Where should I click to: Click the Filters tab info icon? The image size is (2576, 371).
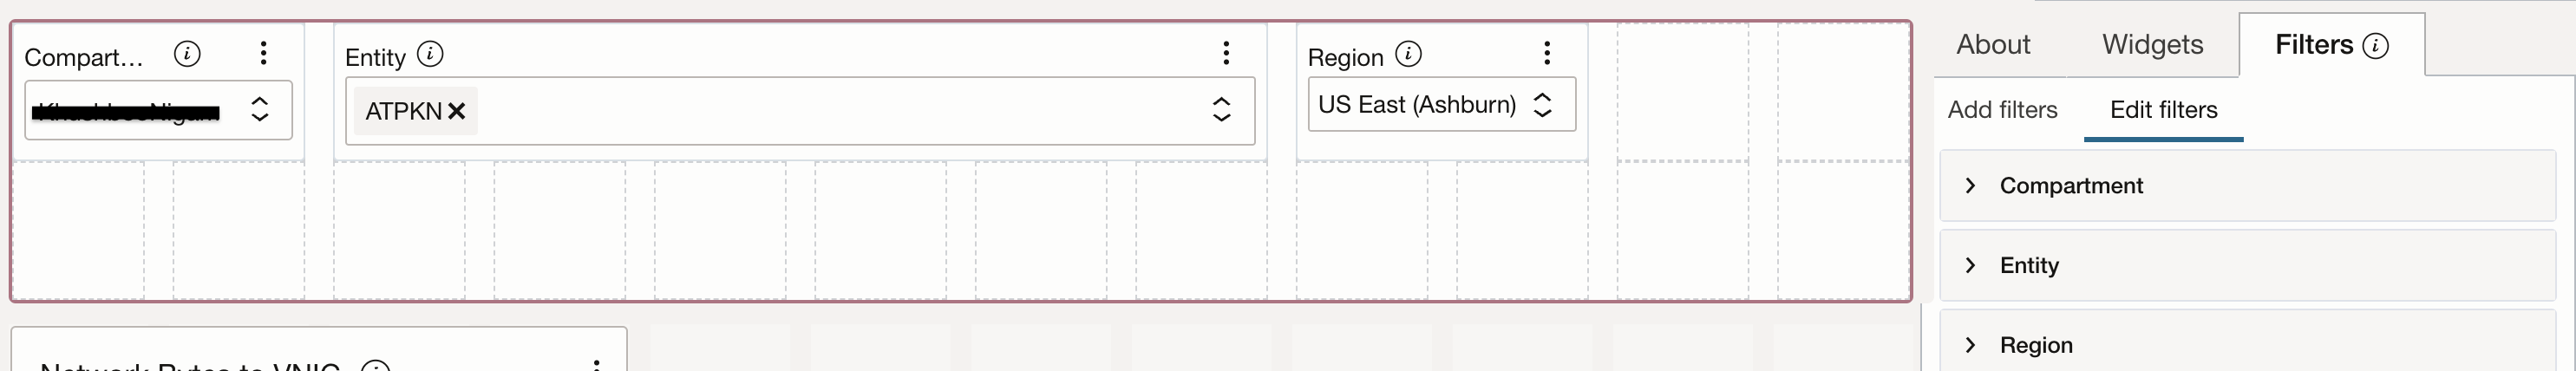[x=2376, y=46]
